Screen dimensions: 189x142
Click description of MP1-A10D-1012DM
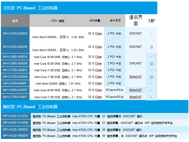point(103,123)
